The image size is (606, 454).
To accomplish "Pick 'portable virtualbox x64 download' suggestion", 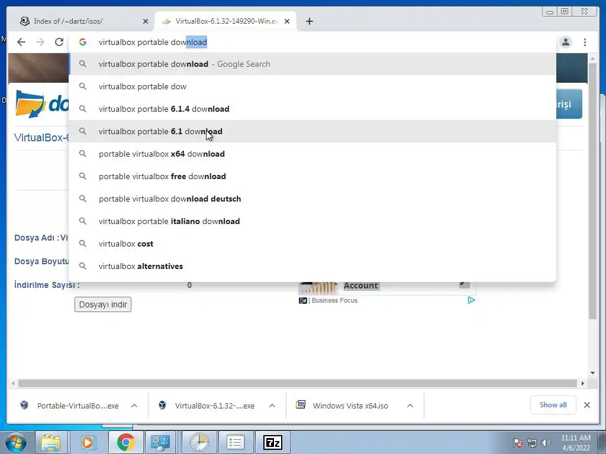I will tap(312, 154).
